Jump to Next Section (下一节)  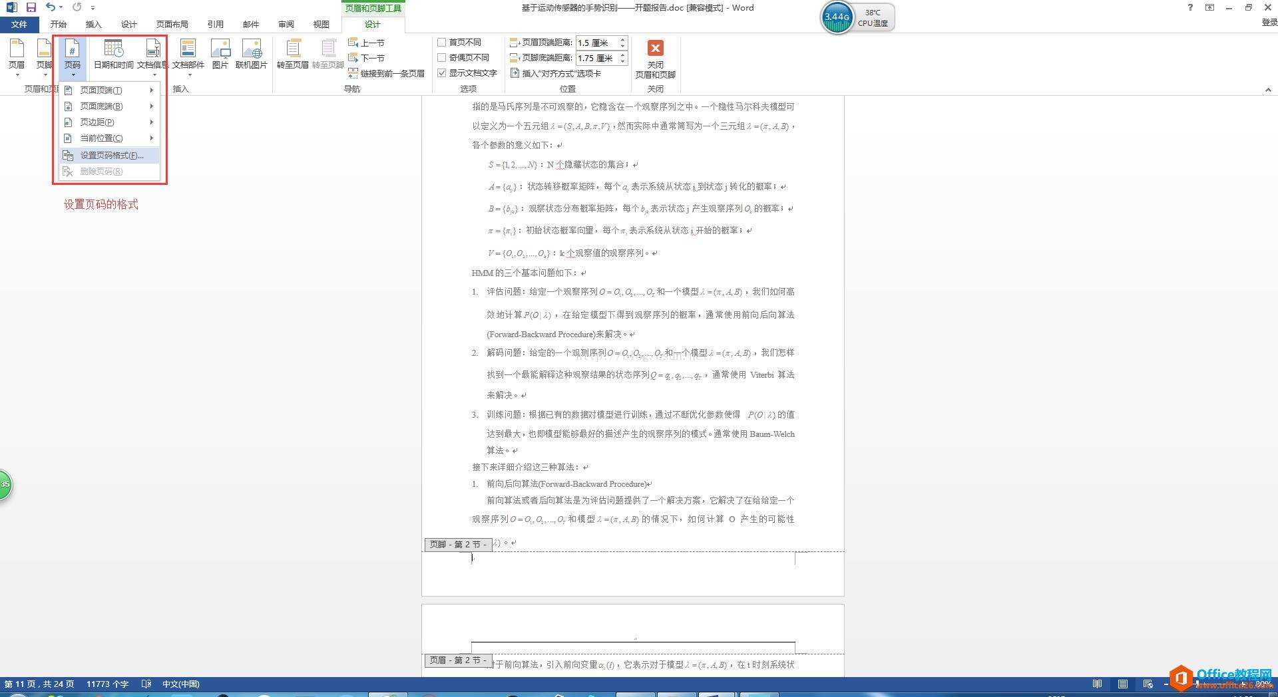[x=367, y=58]
